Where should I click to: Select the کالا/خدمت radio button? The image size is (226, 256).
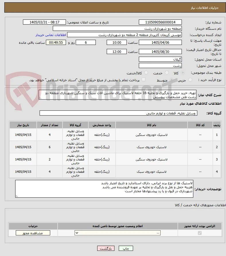[146, 73]
